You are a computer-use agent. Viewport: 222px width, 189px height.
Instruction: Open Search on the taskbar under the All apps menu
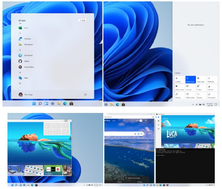pyautogui.click(x=40, y=104)
